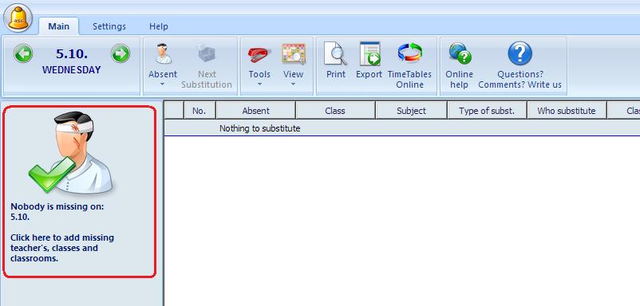
Task: Open Online help globe icon
Action: 460,53
